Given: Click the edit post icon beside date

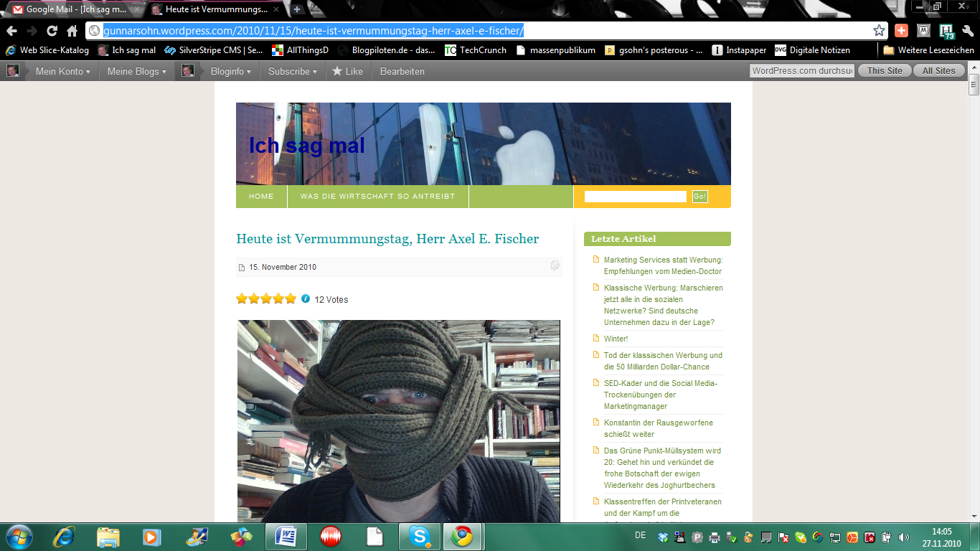Looking at the screenshot, I should click(555, 266).
